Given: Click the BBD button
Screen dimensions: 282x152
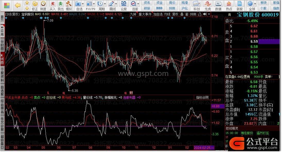Looking at the screenshot, I should coord(159,8).
